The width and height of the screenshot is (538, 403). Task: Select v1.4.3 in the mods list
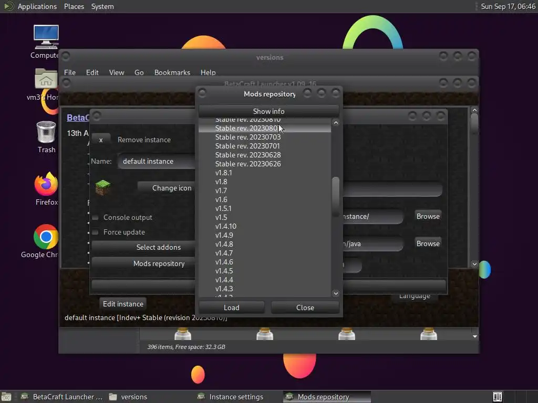coord(265,289)
